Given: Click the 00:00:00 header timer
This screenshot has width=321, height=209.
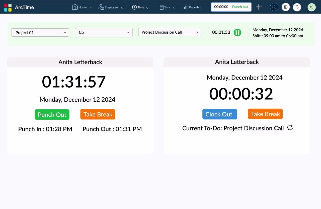Looking at the screenshot, I should pyautogui.click(x=221, y=7).
